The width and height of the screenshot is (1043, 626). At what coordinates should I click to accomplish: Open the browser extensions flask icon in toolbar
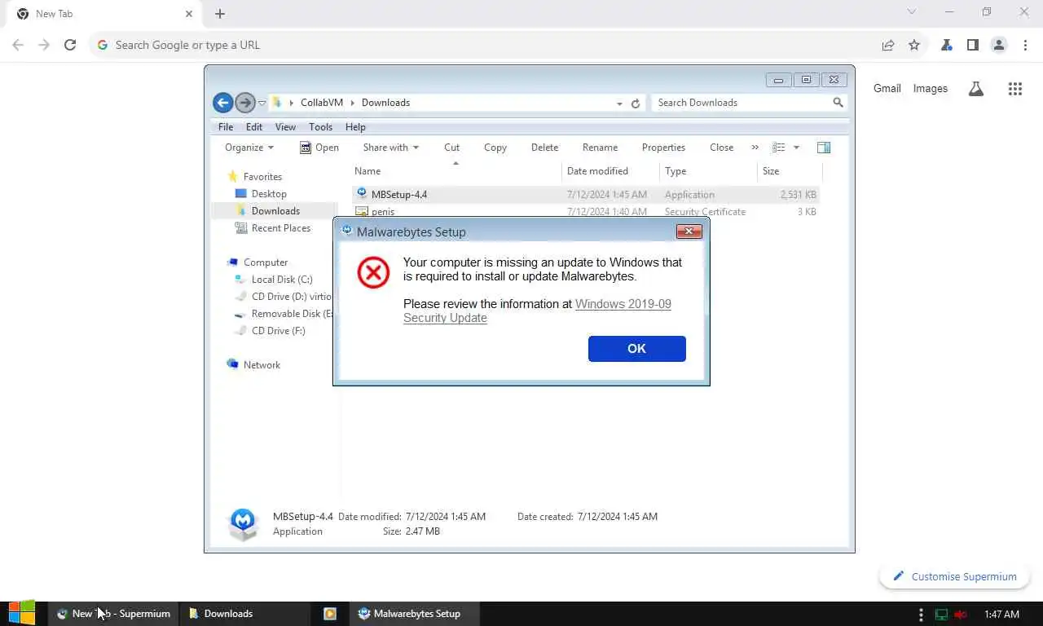click(947, 46)
